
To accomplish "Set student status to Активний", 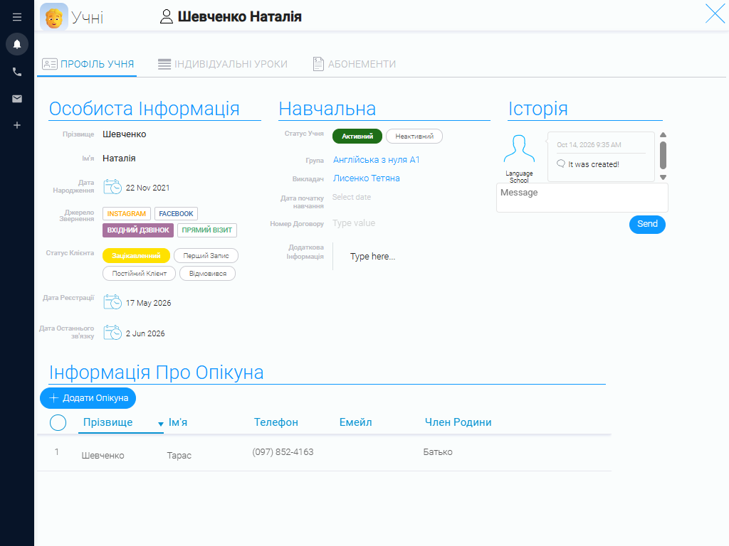I will (357, 136).
